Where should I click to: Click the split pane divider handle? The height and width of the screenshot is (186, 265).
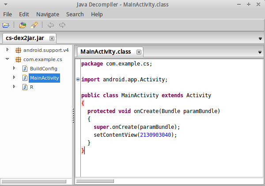pyautogui.click(x=73, y=116)
